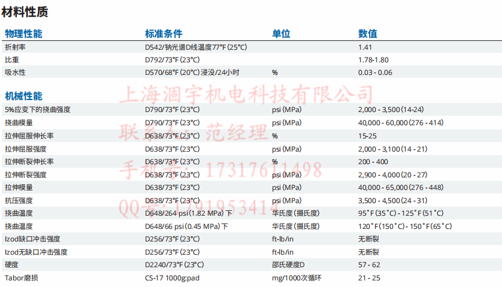The width and height of the screenshot is (502, 287).
Task: Select the value 200 - 400
Action: (x=373, y=162)
